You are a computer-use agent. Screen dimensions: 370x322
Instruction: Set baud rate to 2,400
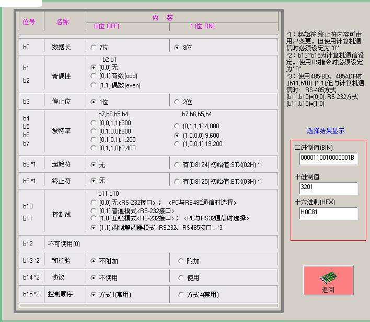pyautogui.click(x=94, y=148)
